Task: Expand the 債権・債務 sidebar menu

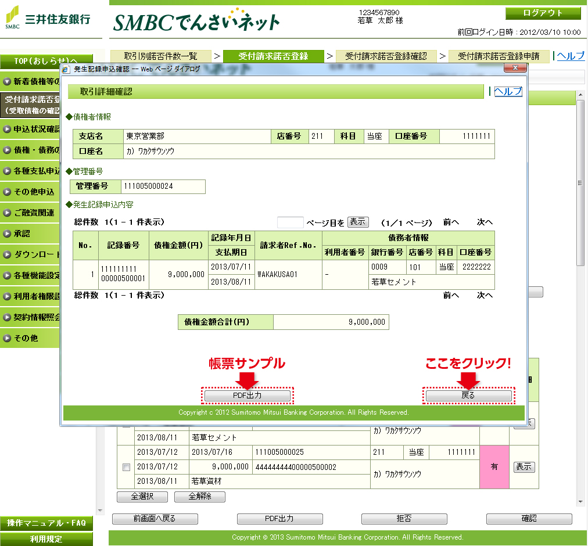Action: click(x=30, y=150)
